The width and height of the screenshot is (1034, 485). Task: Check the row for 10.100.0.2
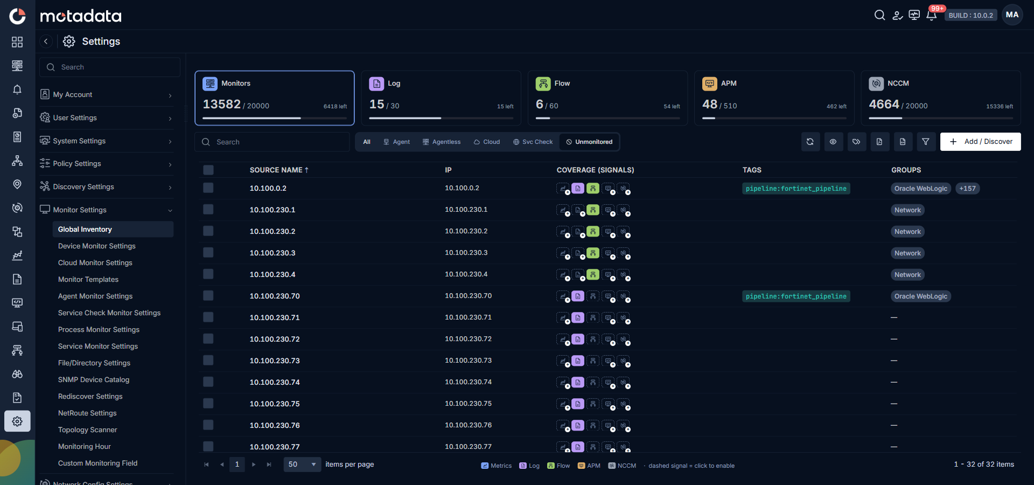(x=208, y=188)
